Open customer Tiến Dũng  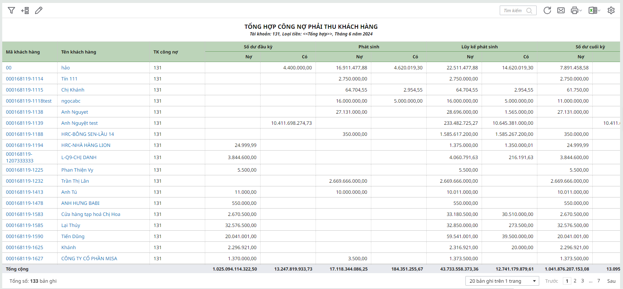pyautogui.click(x=73, y=236)
